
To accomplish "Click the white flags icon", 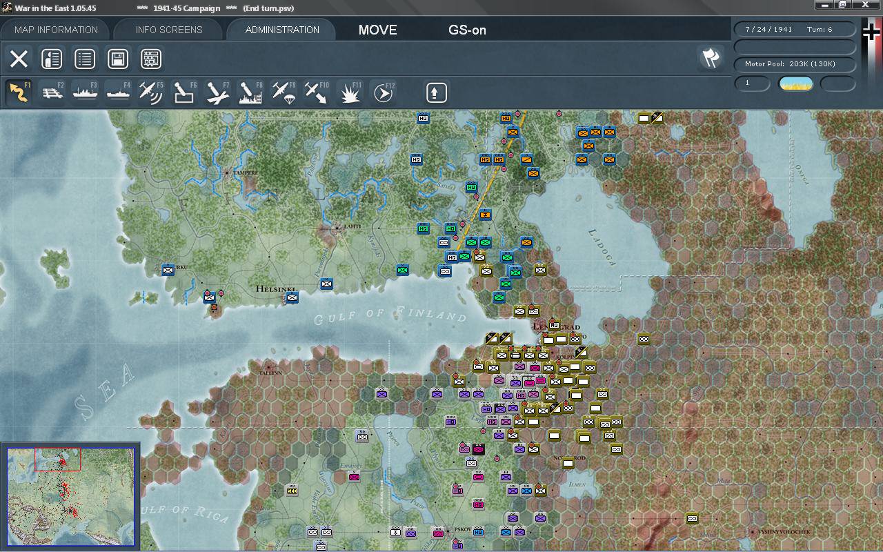I will pyautogui.click(x=711, y=58).
